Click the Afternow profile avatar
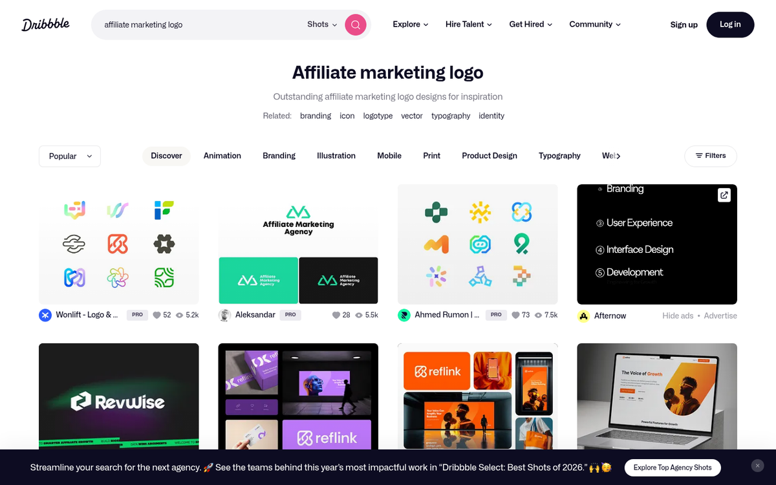Viewport: 776px width, 485px height. (583, 316)
